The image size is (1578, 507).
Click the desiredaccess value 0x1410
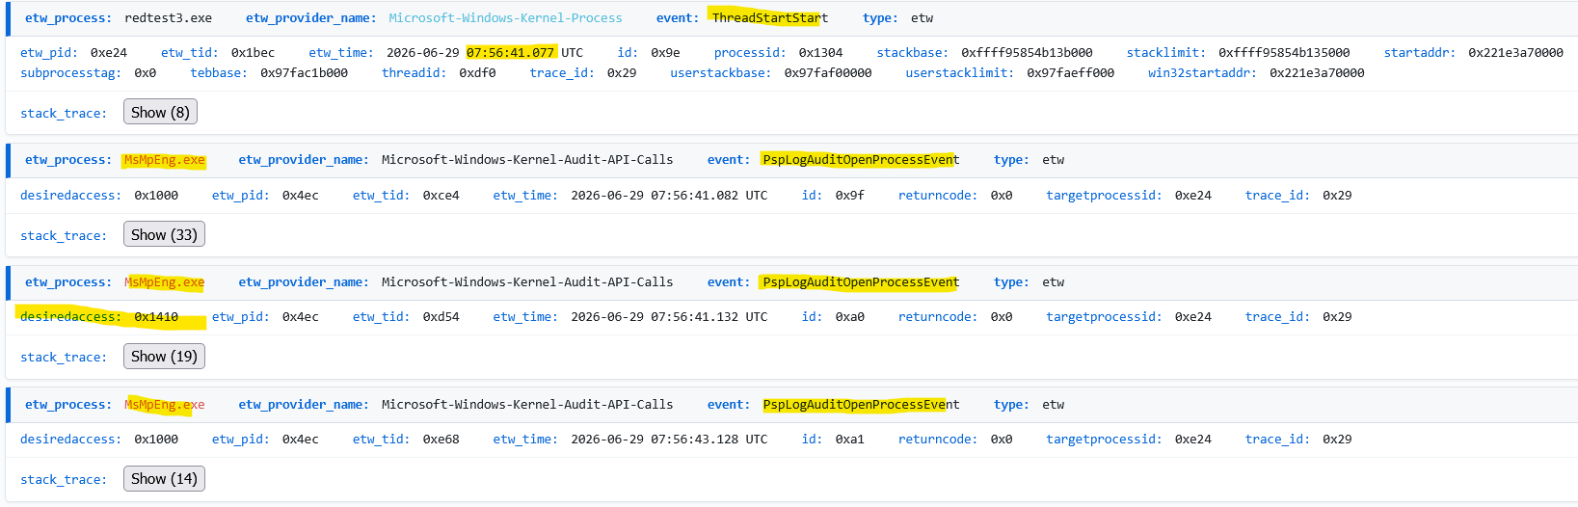(x=156, y=317)
